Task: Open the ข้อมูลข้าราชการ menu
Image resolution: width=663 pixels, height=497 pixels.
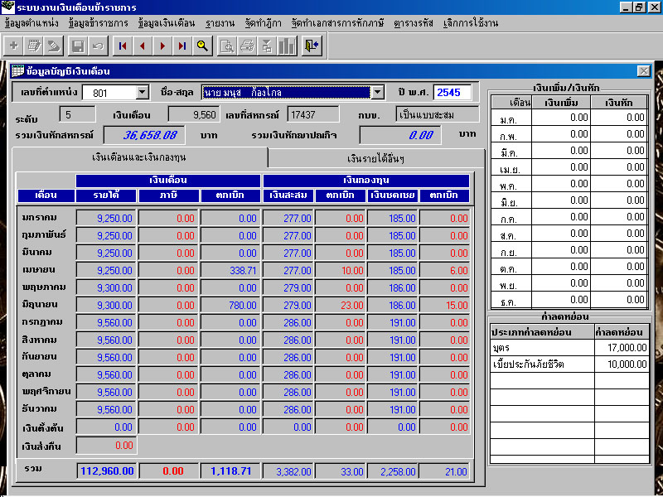Action: pos(98,23)
